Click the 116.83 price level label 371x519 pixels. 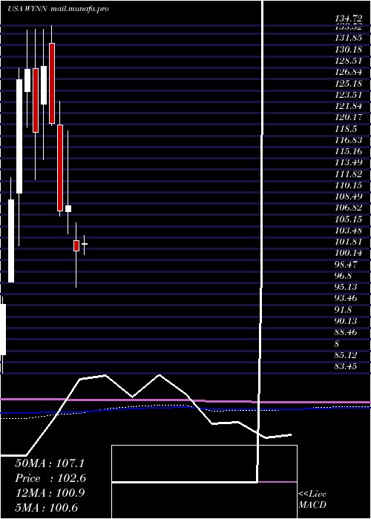pos(350,140)
